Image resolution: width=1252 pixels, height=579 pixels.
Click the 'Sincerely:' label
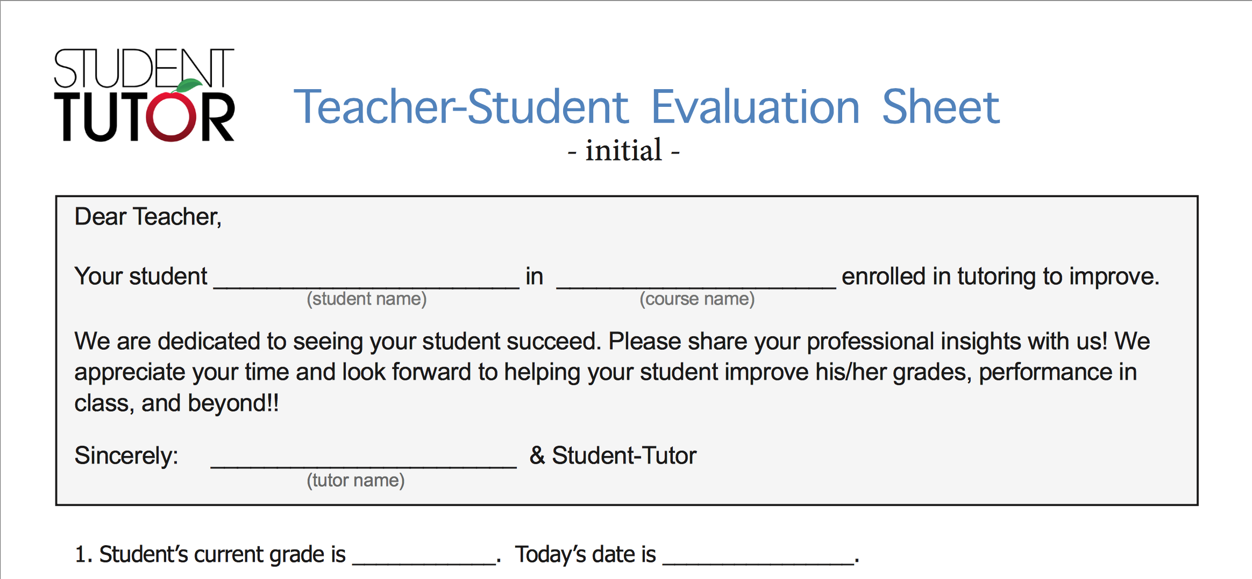tap(126, 455)
